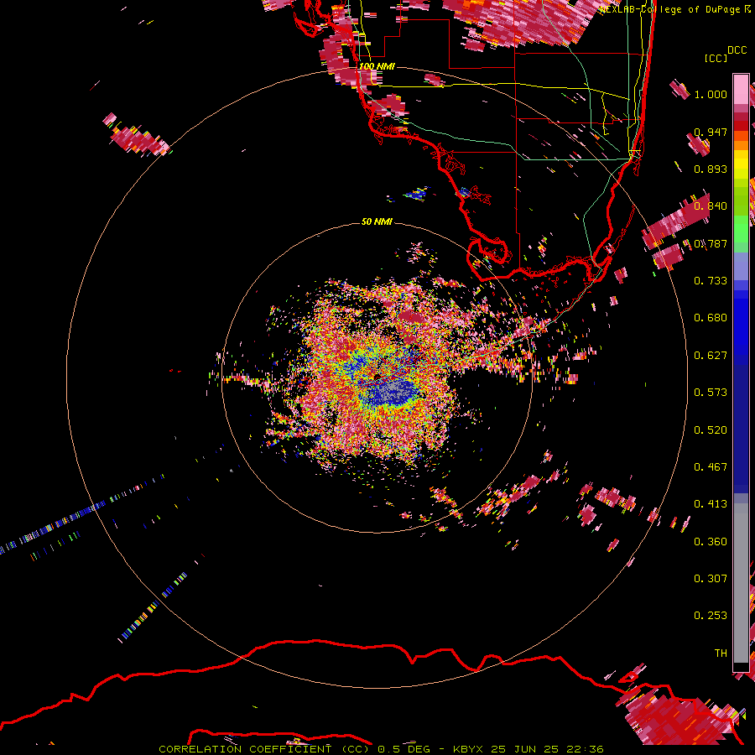Click the 0.627 scale value
This screenshot has width=755, height=755.
click(711, 356)
